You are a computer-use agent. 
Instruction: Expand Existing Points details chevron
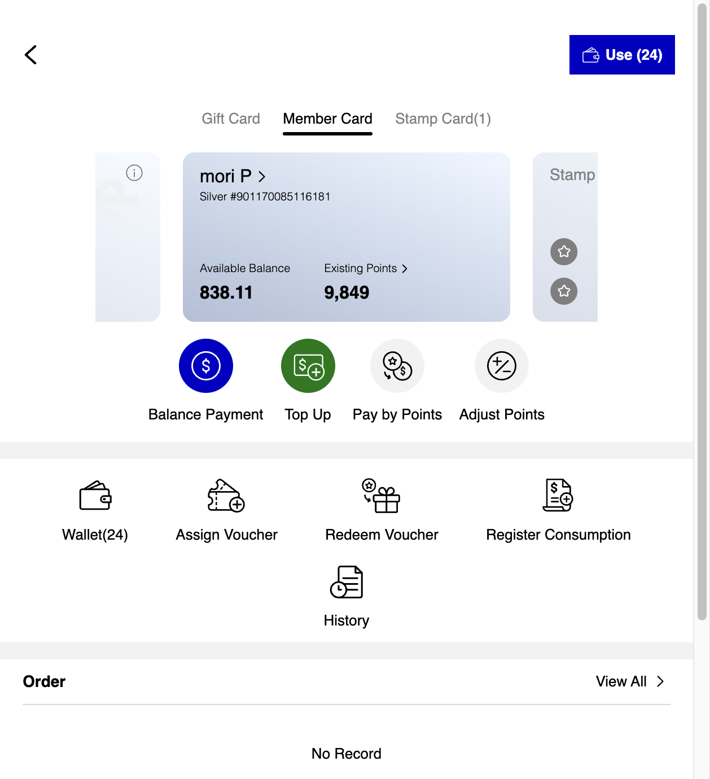[x=405, y=269]
